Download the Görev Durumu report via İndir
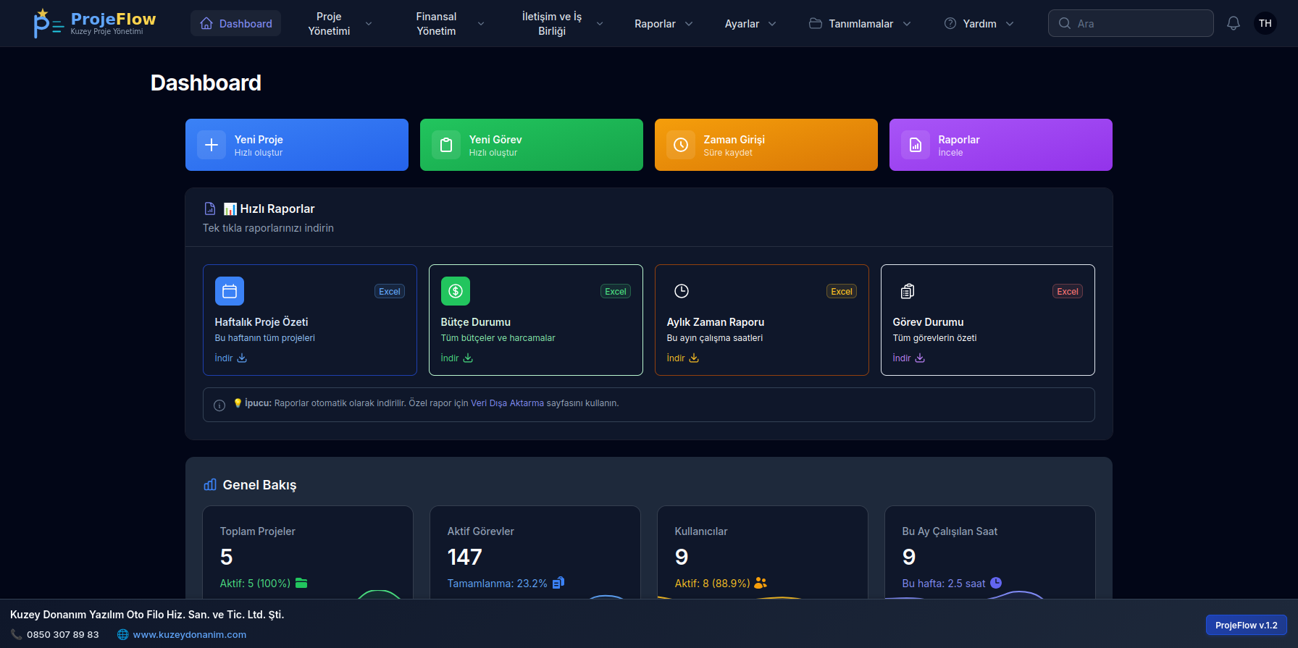 point(908,358)
